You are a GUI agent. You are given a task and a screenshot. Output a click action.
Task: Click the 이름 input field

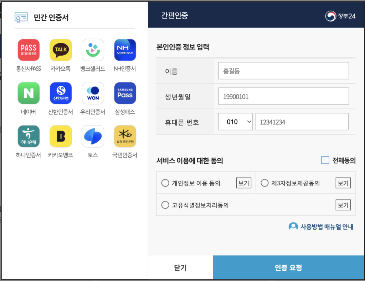pos(283,71)
